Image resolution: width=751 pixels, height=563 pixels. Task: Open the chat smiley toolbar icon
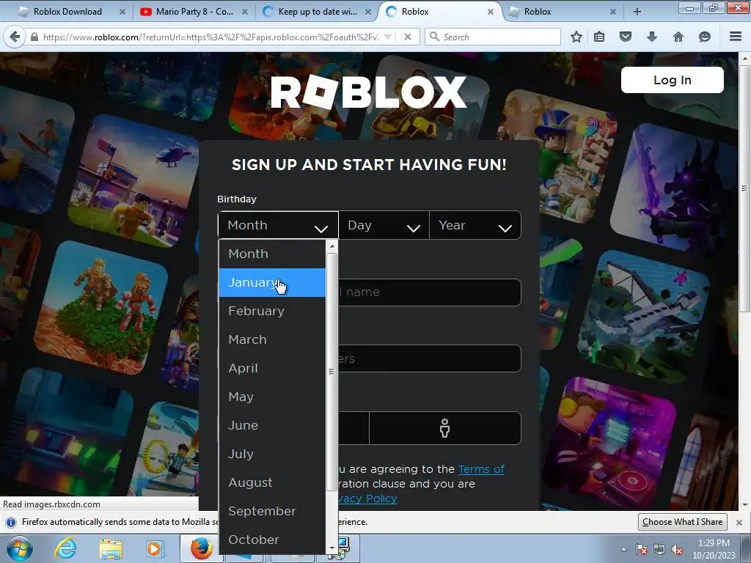(x=705, y=37)
